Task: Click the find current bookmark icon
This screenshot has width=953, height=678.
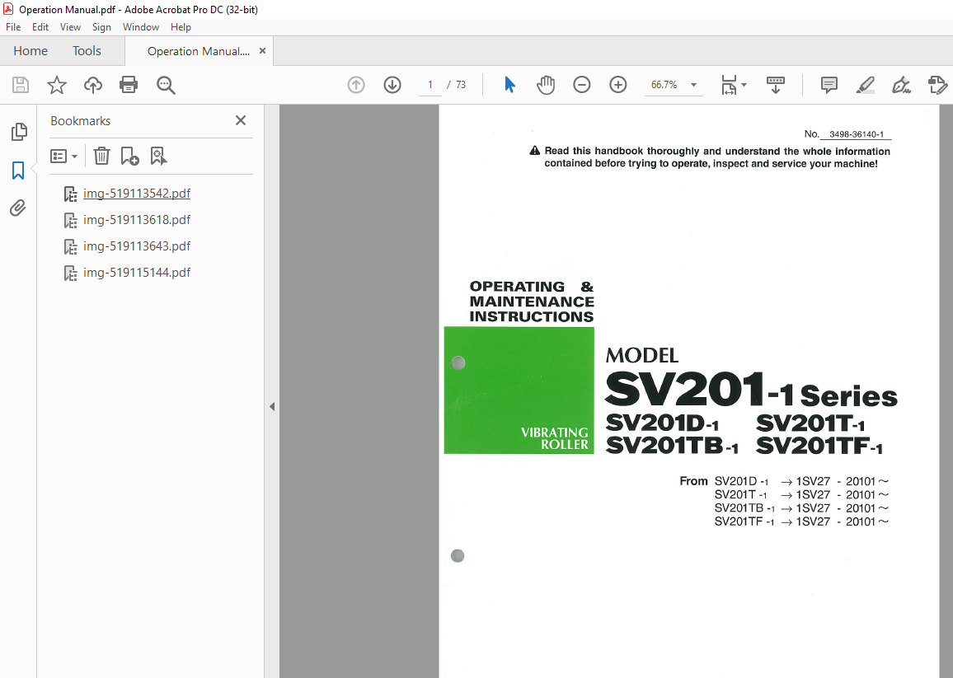Action: 158,157
